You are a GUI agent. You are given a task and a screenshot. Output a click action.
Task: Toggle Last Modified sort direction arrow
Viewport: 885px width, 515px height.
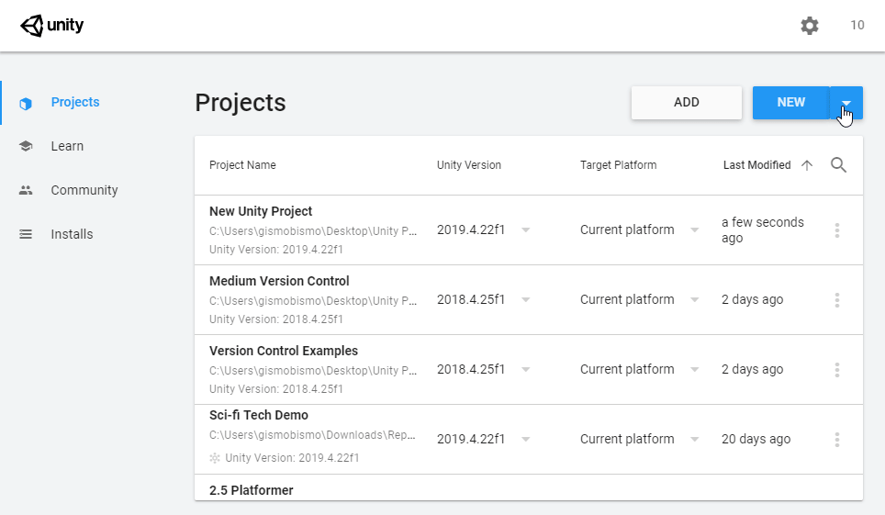807,165
